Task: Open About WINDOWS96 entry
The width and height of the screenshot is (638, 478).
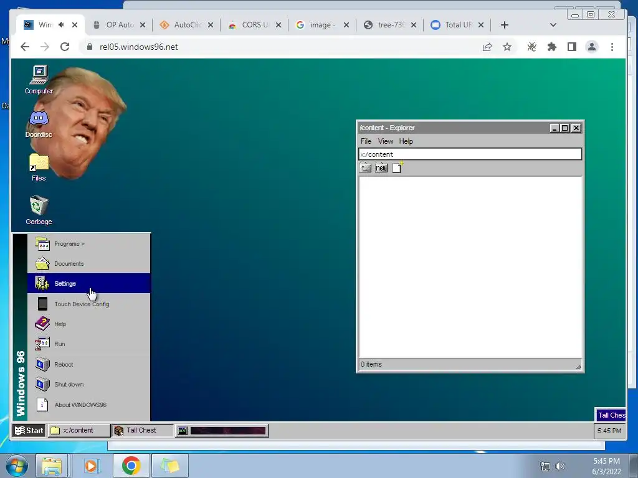Action: (88, 405)
